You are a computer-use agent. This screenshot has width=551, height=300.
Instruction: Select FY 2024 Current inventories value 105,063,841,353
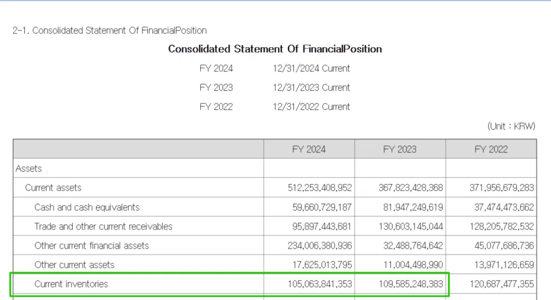[x=320, y=284]
